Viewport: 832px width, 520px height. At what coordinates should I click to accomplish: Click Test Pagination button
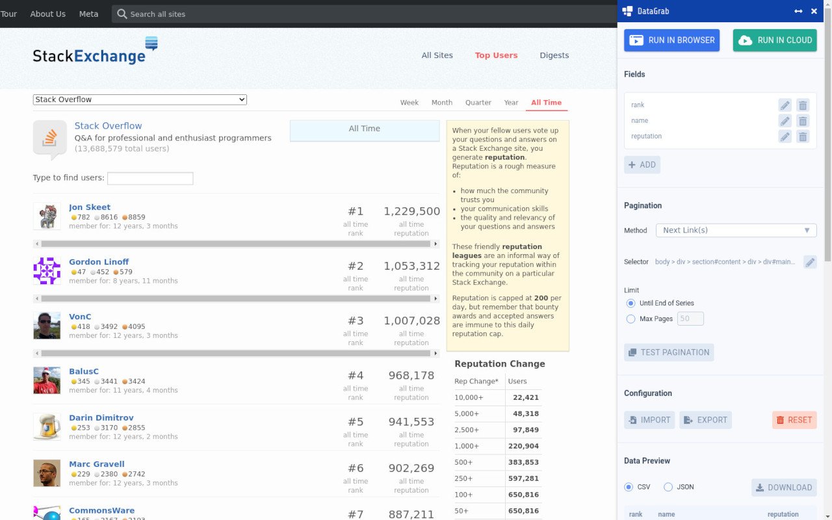coord(669,352)
